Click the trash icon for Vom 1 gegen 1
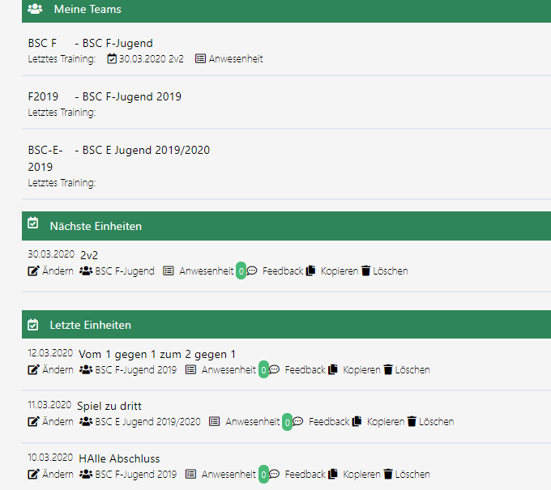This screenshot has height=490, width=551. (x=388, y=370)
